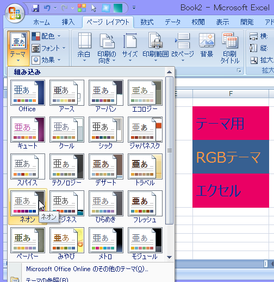
Task: Apply the Office theme
Action: pos(28,96)
